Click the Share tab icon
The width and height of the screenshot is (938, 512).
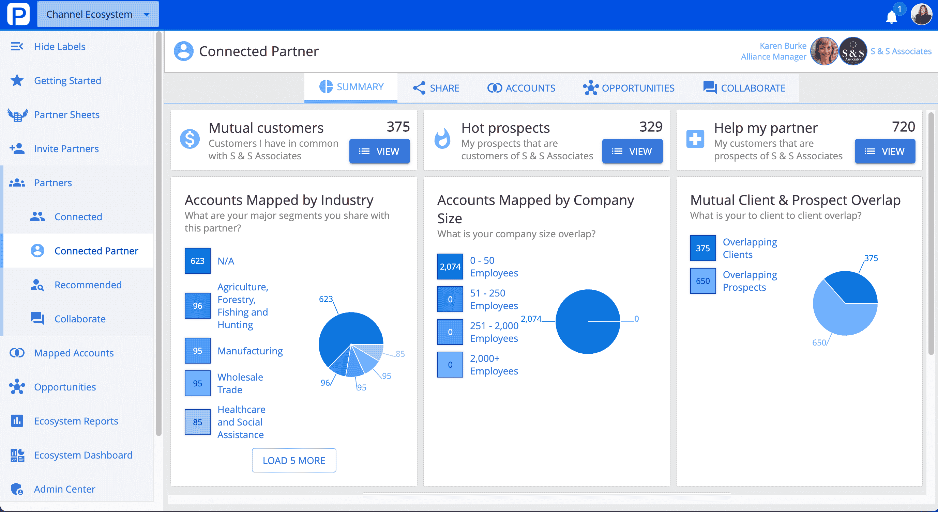coord(419,87)
